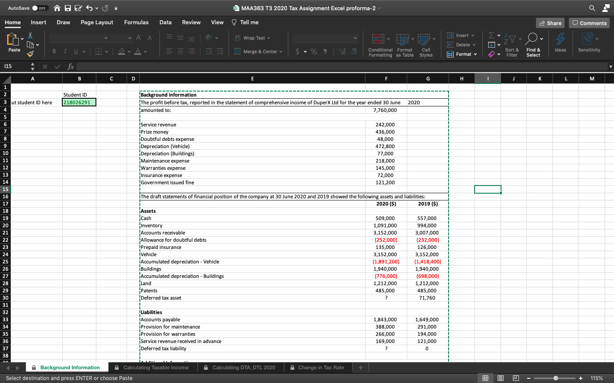Screen dimensions: 614x383
Task: Expand the Insert cells dropdown
Action: (473, 35)
